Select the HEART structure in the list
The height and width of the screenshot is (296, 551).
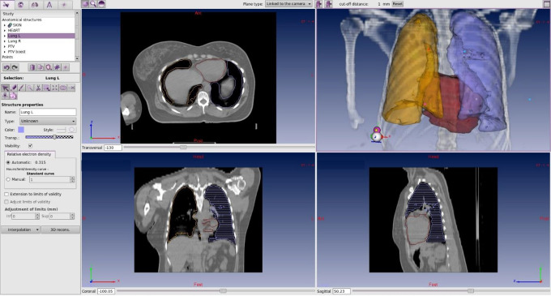click(x=14, y=31)
